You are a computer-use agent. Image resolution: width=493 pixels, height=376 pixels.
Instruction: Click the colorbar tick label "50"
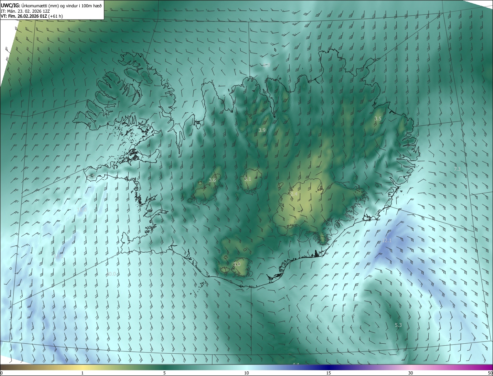tap(490, 373)
